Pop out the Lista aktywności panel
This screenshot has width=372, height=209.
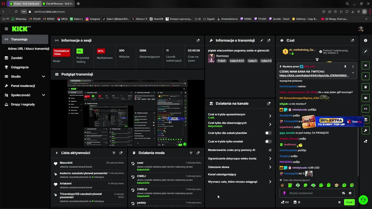121,153
